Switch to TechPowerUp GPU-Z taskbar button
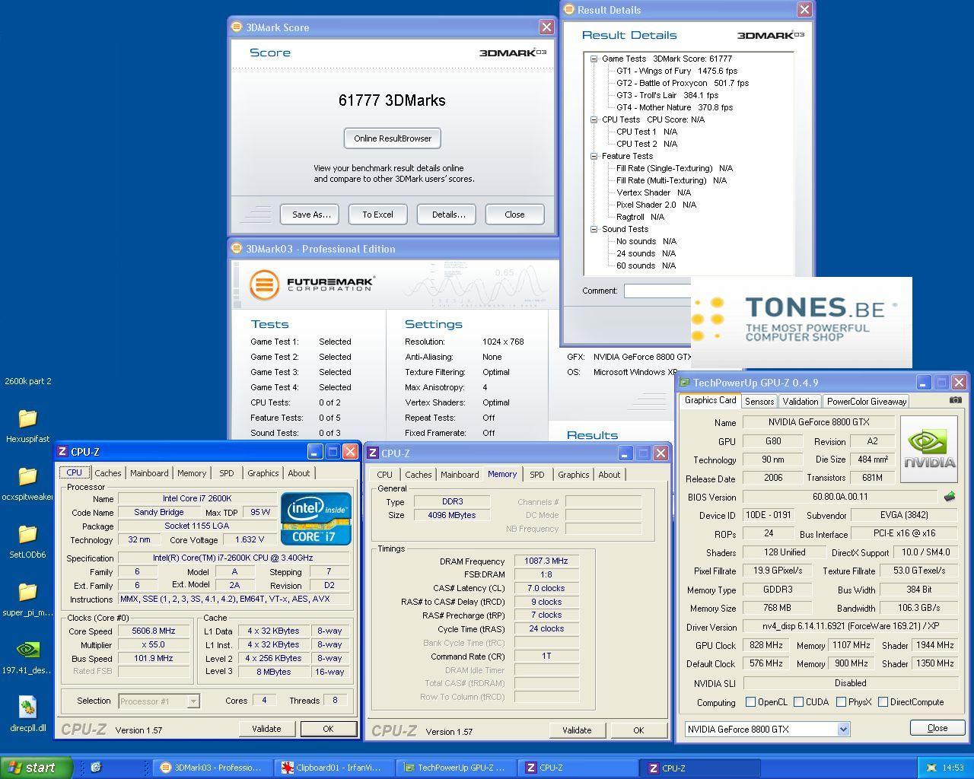Viewport: 974px width, 779px height. click(x=454, y=768)
